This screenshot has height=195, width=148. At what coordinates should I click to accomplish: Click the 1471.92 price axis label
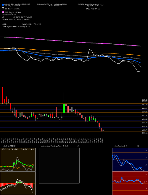[145, 105]
